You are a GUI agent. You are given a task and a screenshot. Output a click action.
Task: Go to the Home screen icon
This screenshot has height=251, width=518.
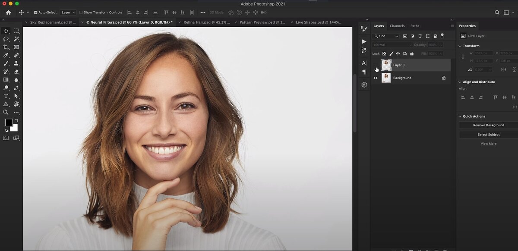tap(8, 13)
